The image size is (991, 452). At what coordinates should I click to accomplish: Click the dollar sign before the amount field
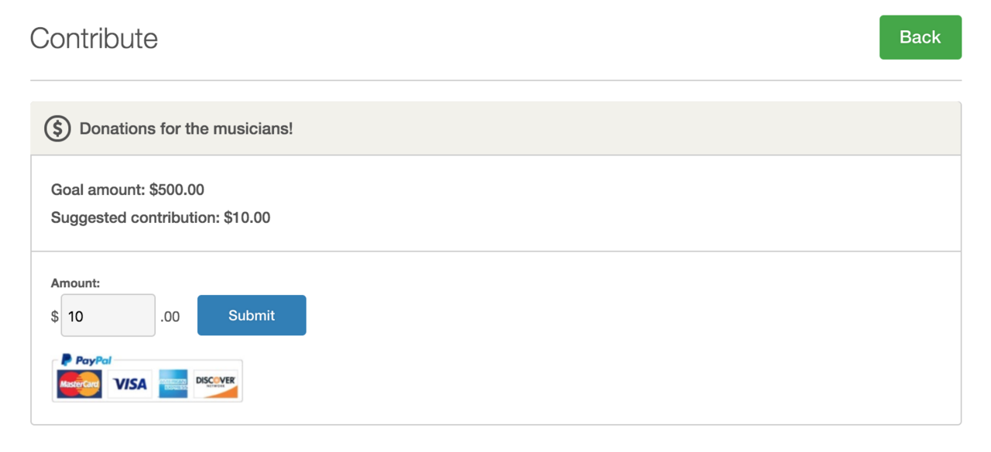click(55, 317)
